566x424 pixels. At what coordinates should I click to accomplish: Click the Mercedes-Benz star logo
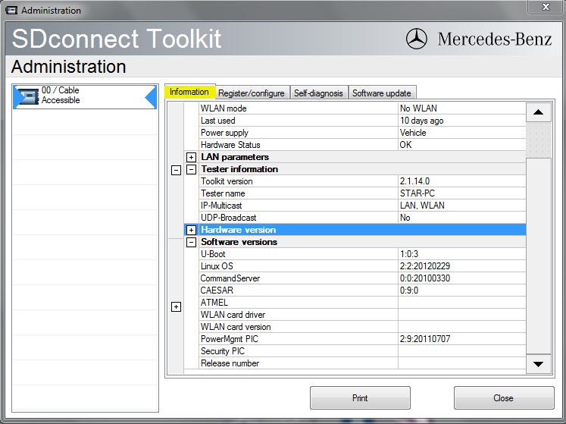[x=416, y=39]
